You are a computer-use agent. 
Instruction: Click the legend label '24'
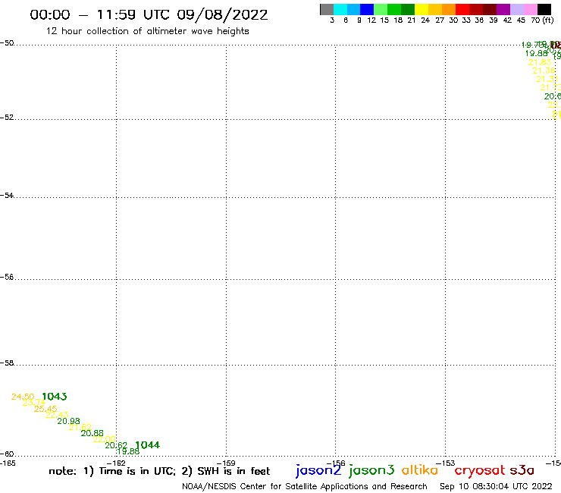pyautogui.click(x=425, y=20)
